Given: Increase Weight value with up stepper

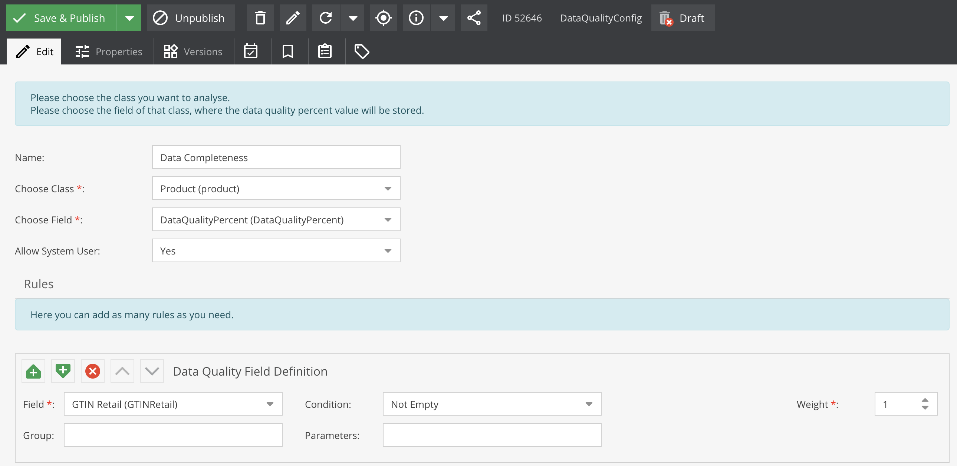Looking at the screenshot, I should coord(925,400).
